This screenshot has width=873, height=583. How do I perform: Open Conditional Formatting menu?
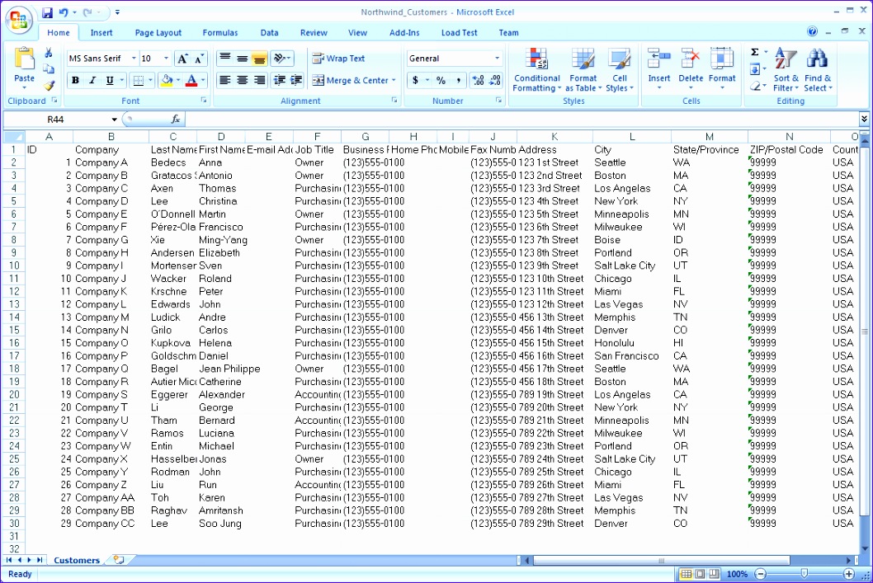536,70
